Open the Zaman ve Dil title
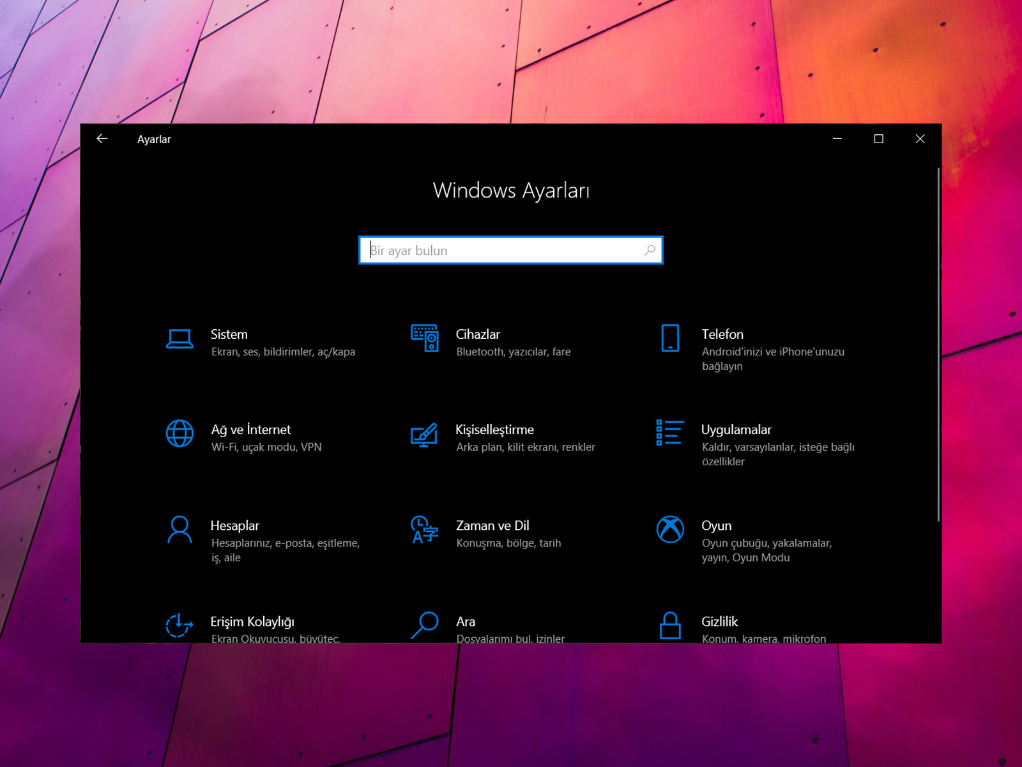1022x767 pixels. (492, 525)
